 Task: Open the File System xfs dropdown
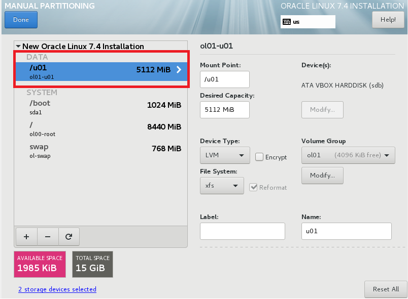(x=222, y=186)
